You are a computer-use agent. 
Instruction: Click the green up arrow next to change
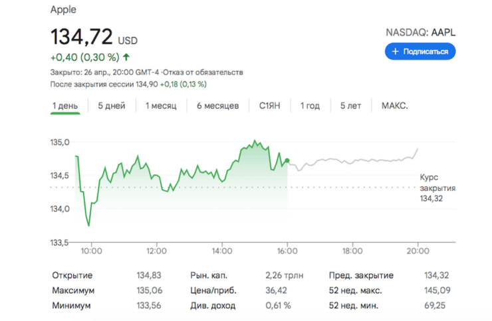(126, 57)
